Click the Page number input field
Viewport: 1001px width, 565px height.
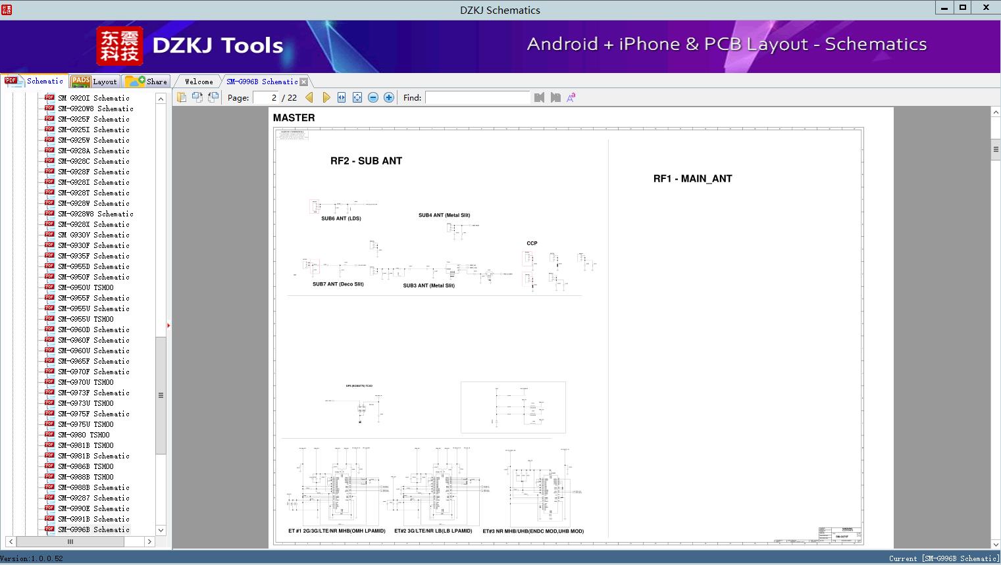(x=267, y=97)
